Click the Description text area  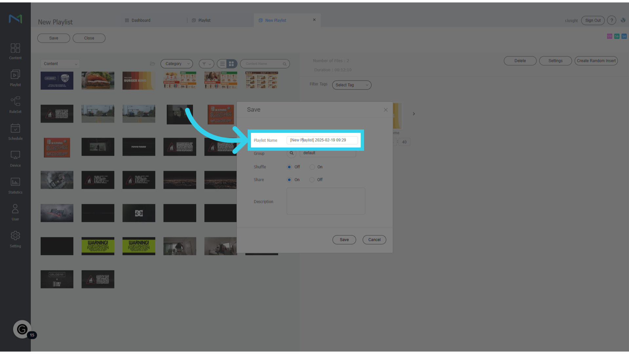pos(326,201)
